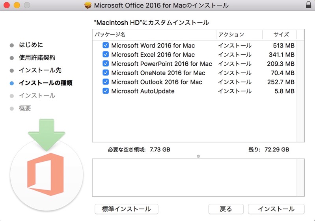315x221 pixels.
Task: Select the 概要 step in sidebar
Action: click(x=25, y=109)
